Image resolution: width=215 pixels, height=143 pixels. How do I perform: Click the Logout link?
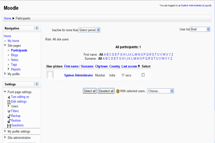click(207, 5)
